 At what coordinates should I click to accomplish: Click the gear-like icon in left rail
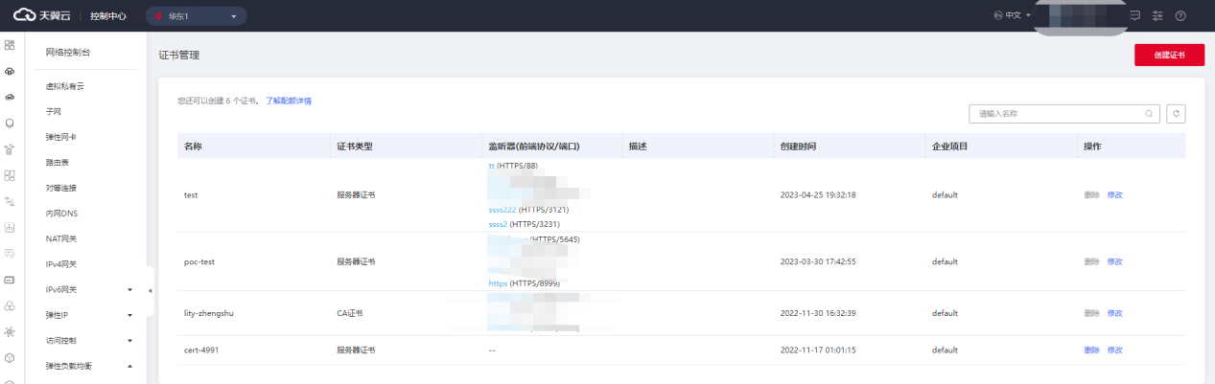tap(10, 331)
